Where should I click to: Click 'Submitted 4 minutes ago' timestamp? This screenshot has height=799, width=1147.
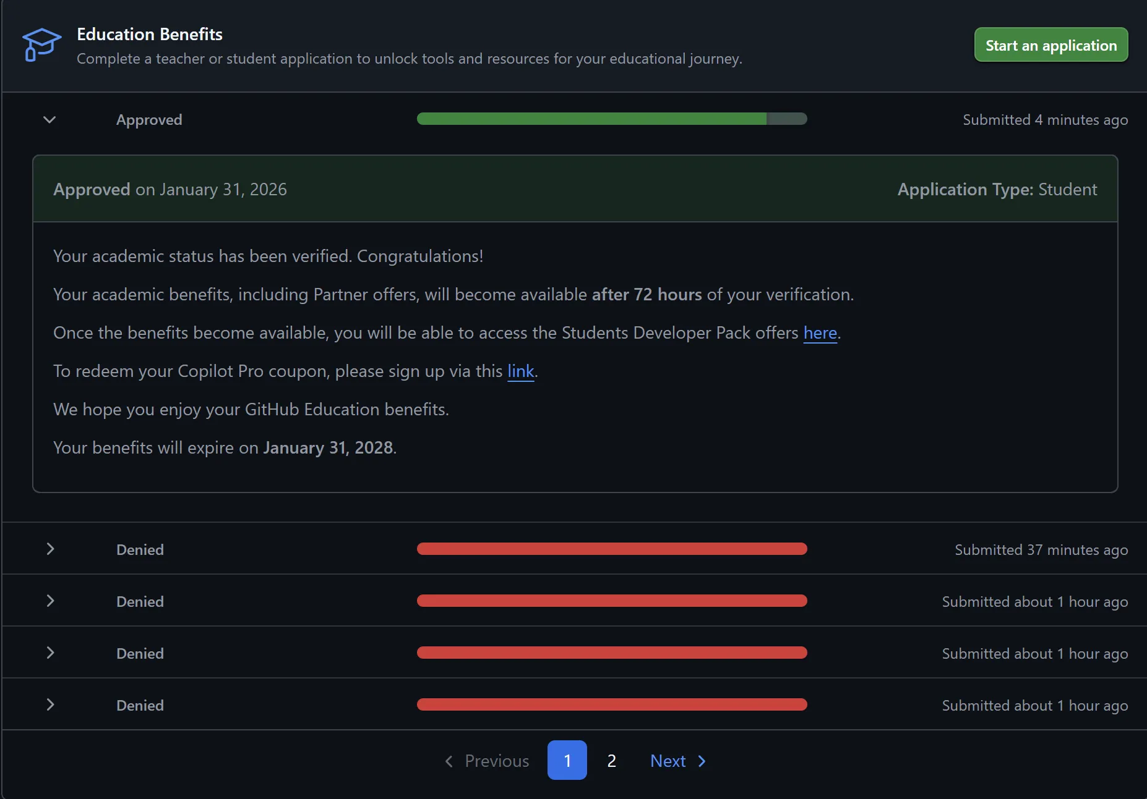click(x=1045, y=120)
